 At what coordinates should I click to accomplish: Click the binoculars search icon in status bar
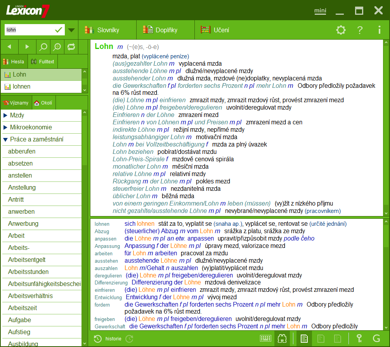point(282,338)
